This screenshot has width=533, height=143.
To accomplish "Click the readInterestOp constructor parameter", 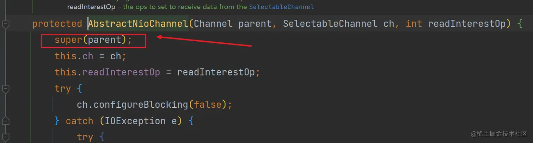I will pos(467,24).
